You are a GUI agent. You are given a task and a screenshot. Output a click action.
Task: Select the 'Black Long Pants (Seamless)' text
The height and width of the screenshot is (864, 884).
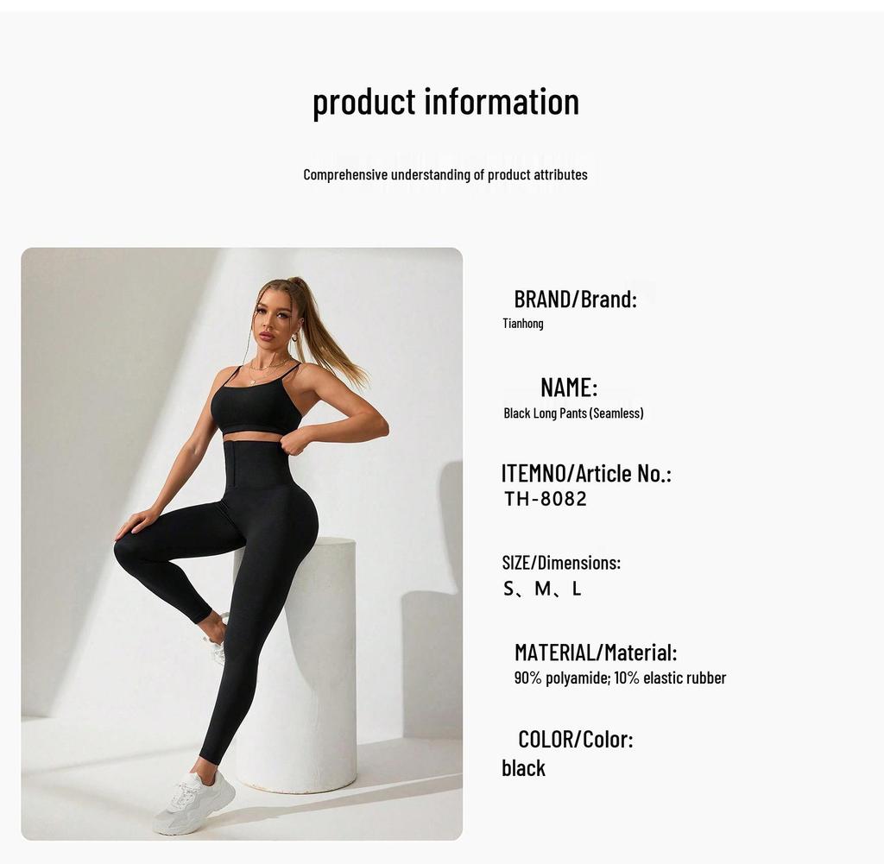[x=573, y=413]
